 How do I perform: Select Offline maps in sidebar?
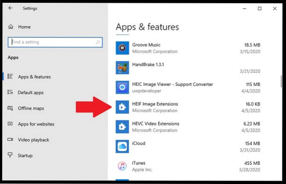coord(31,108)
